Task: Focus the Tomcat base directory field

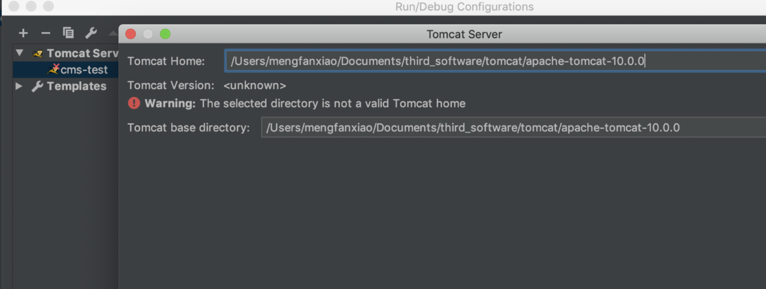Action: pyautogui.click(x=513, y=127)
